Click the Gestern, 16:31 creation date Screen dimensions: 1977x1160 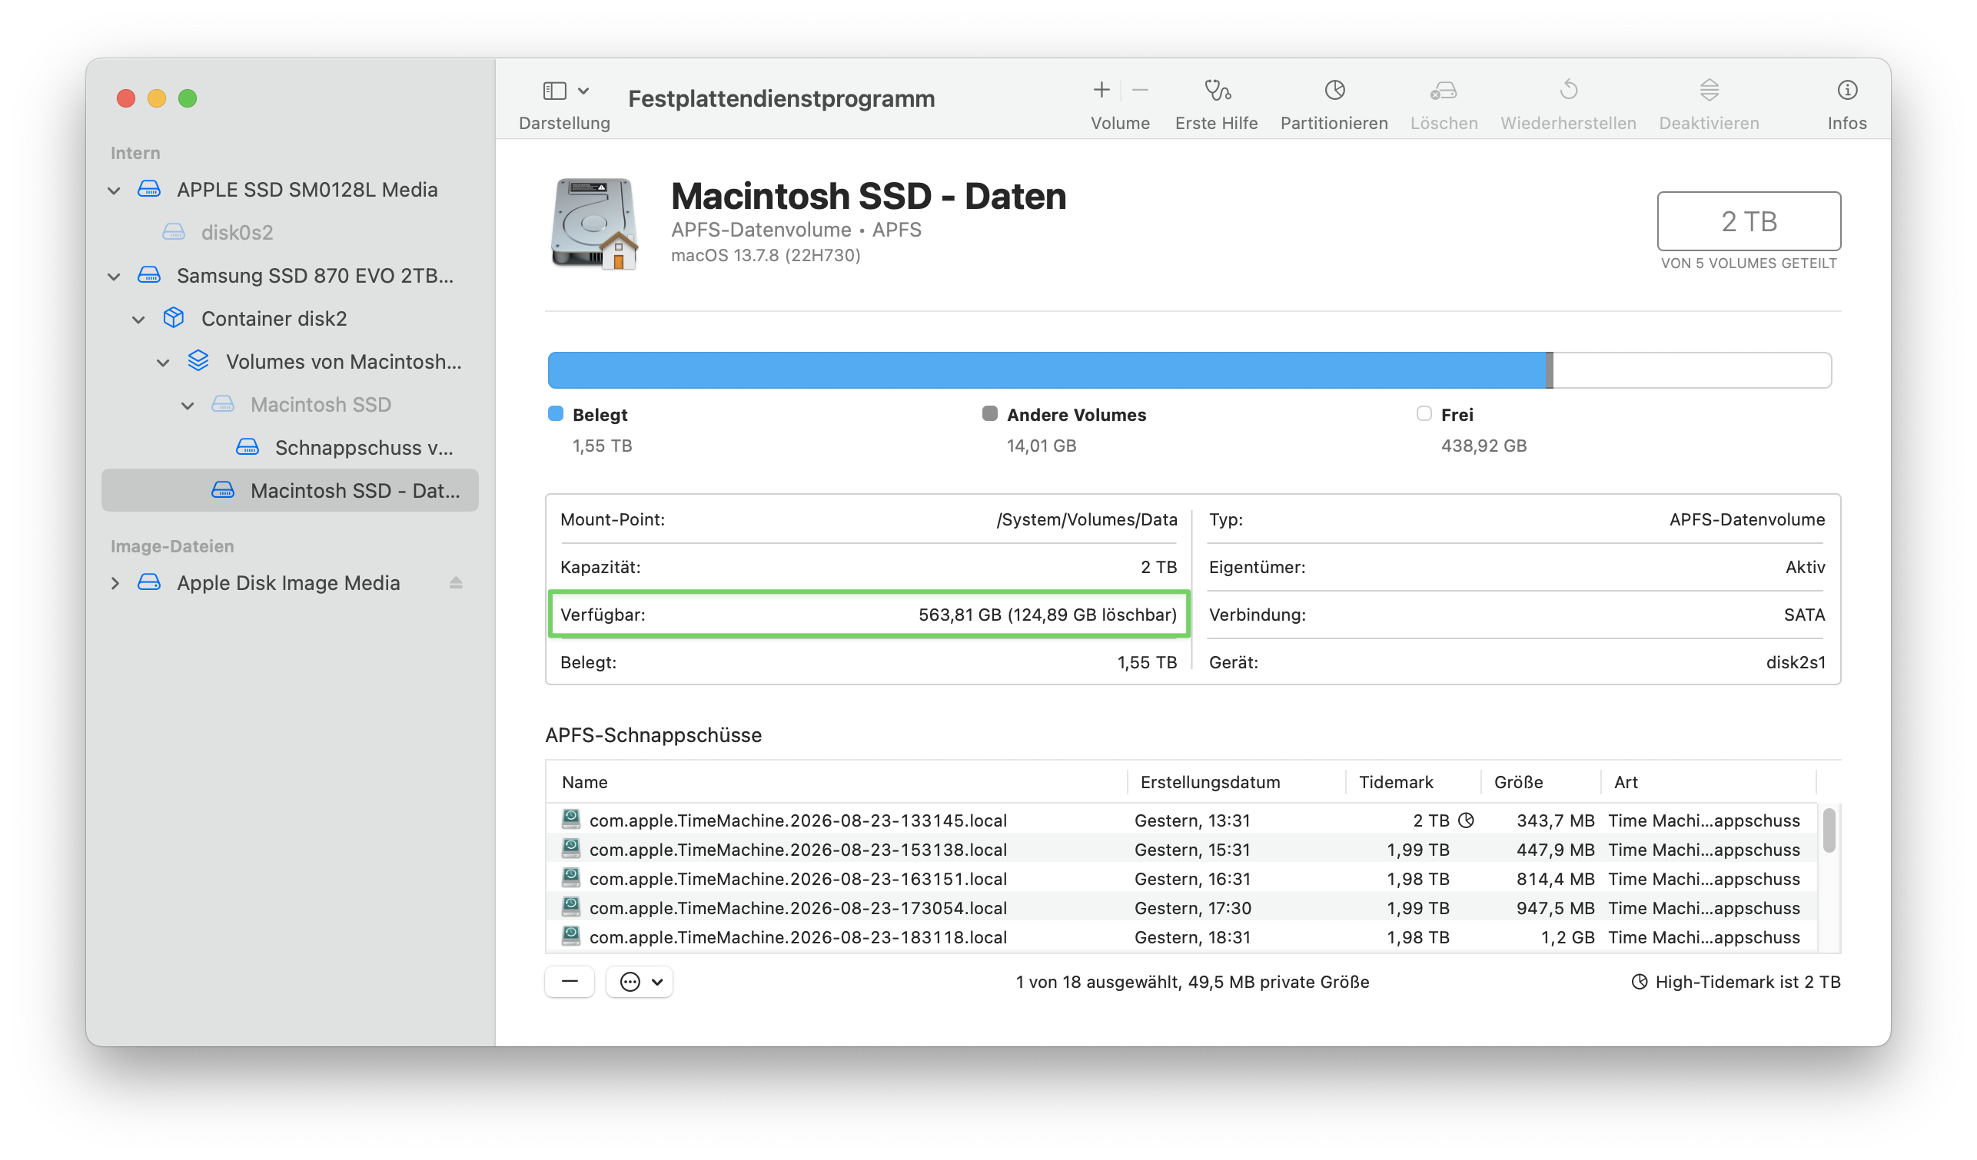tap(1191, 878)
